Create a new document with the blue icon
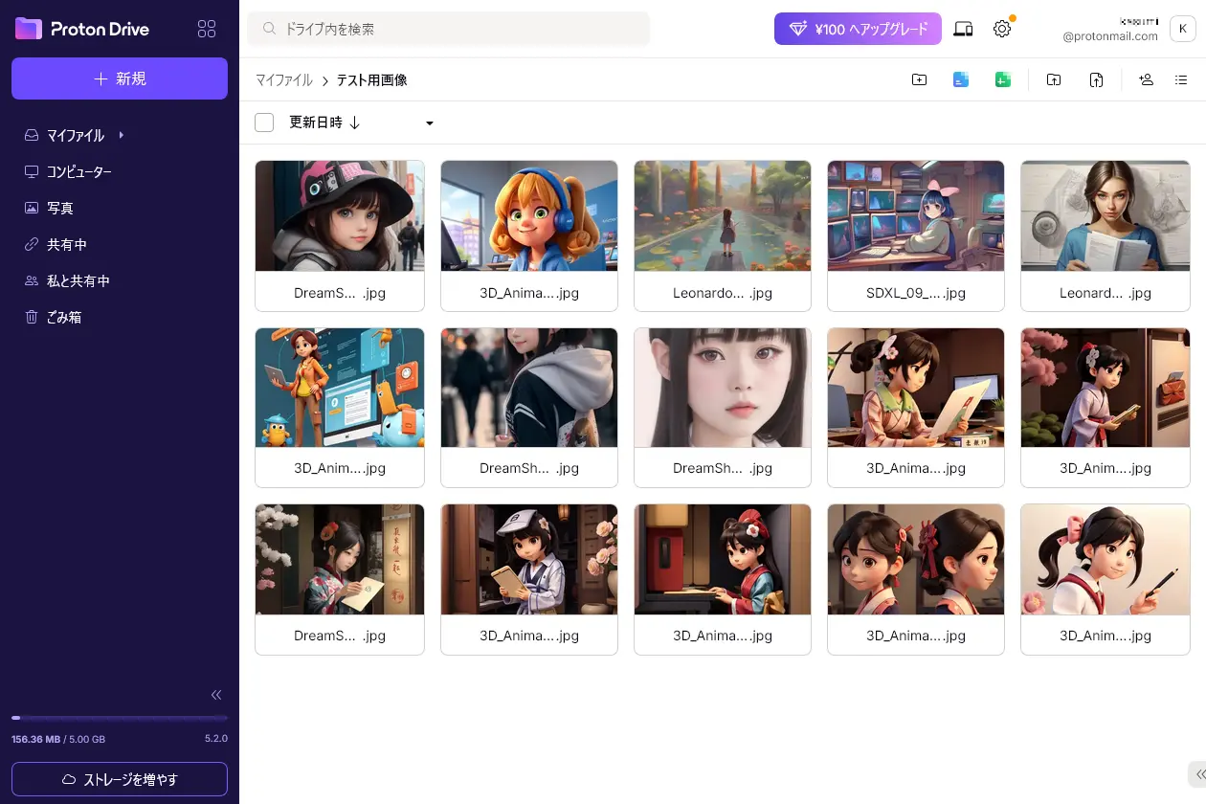 961,80
